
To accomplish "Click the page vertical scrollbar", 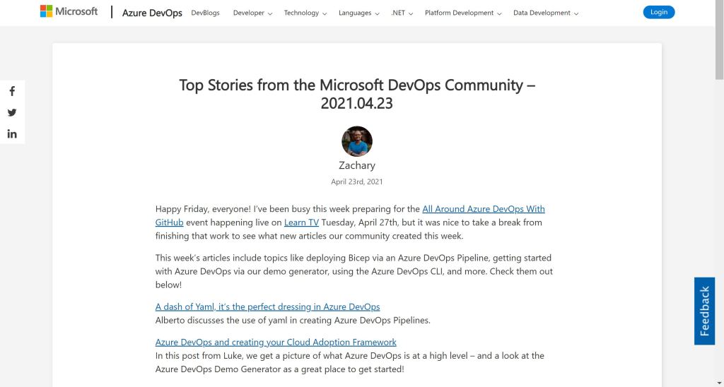I will pyautogui.click(x=719, y=212).
